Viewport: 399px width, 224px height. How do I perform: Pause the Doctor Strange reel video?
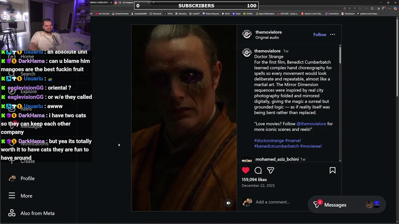[184, 118]
